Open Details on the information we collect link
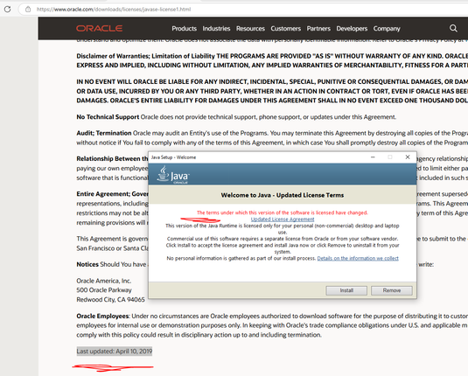 point(358,258)
